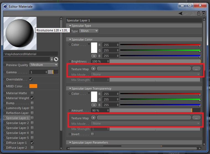Click the VrayAdvancedMaterial name field
Viewport: 210px width, 154px height.
point(31,54)
